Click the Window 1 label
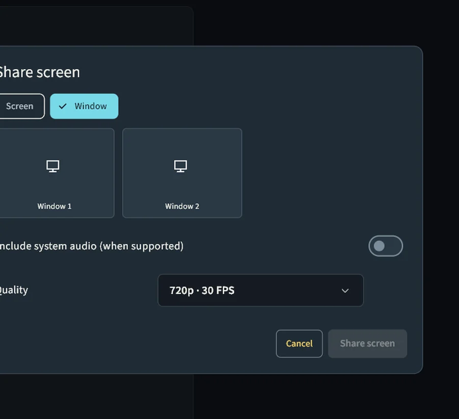This screenshot has height=419, width=459. (x=55, y=206)
